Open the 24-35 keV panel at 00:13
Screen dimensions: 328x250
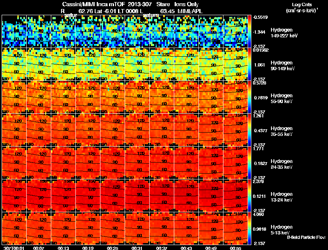(64, 163)
